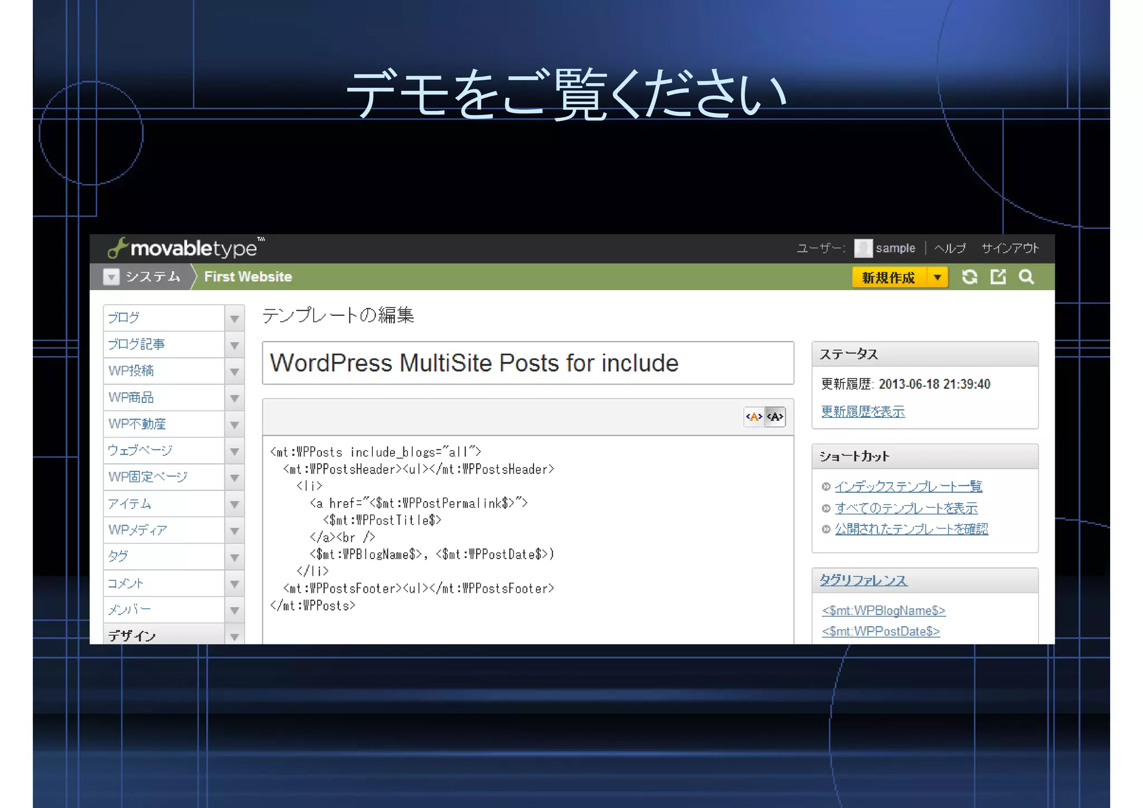Expand the アイテム sidebar arrow
The width and height of the screenshot is (1143, 808).
234,504
